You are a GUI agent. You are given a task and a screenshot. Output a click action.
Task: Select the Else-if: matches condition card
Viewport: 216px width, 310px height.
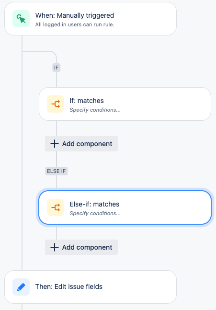(125, 207)
